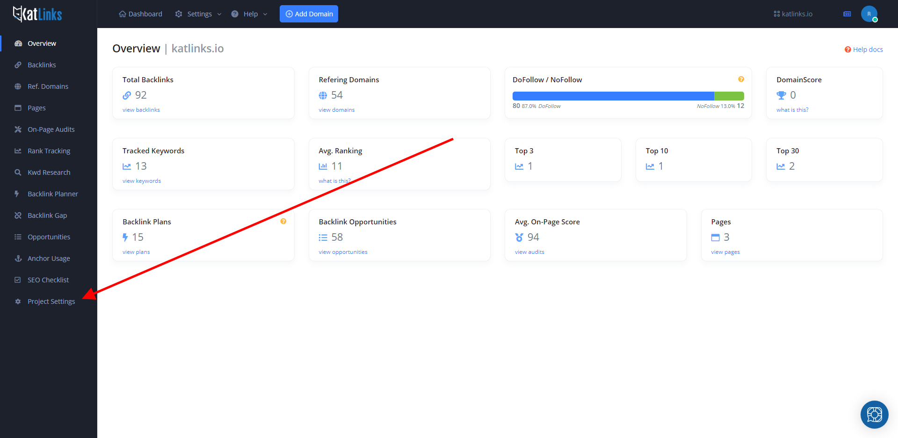Follow the view plans link
The width and height of the screenshot is (898, 438).
pyautogui.click(x=136, y=252)
